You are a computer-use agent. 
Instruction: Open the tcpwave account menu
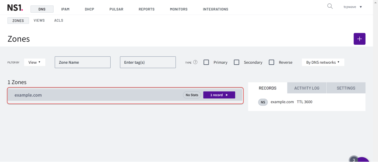tap(353, 7)
